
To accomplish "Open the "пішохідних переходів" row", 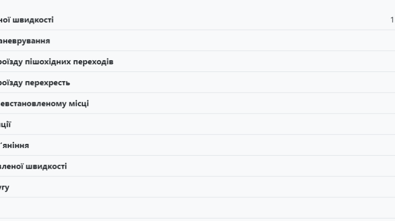I will pos(197,62).
